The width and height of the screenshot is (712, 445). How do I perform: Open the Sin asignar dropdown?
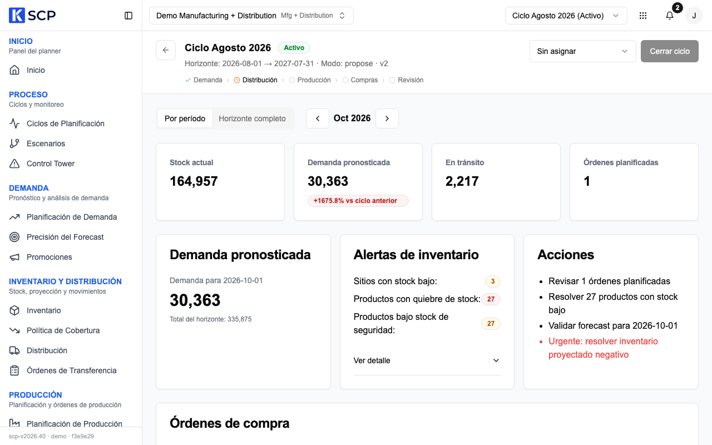point(583,51)
